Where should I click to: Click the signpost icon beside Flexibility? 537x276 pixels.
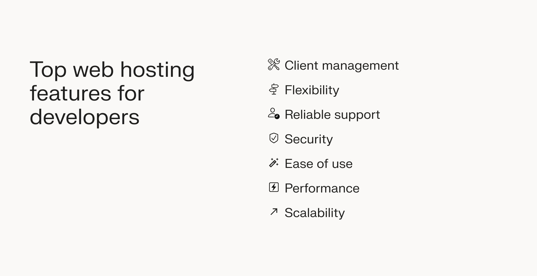pos(274,89)
